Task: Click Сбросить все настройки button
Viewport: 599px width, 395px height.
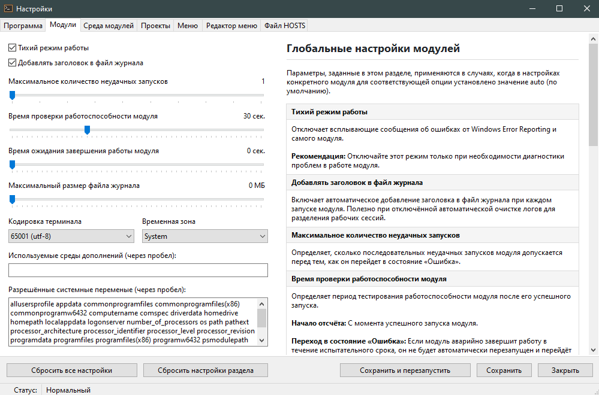Action: [x=71, y=370]
